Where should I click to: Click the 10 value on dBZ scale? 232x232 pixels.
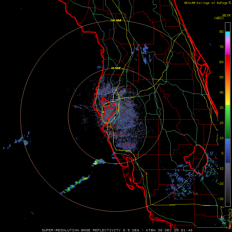[221, 138]
